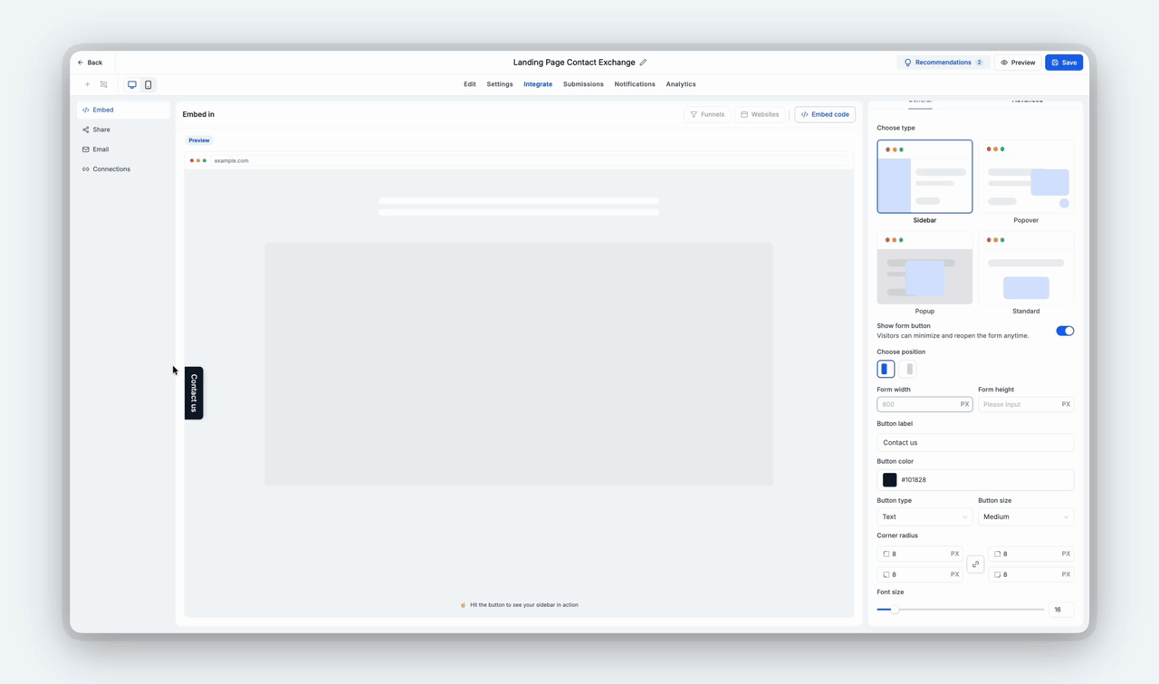The image size is (1159, 684).
Task: Click the toolbar icon next to the plus
Action: [104, 85]
